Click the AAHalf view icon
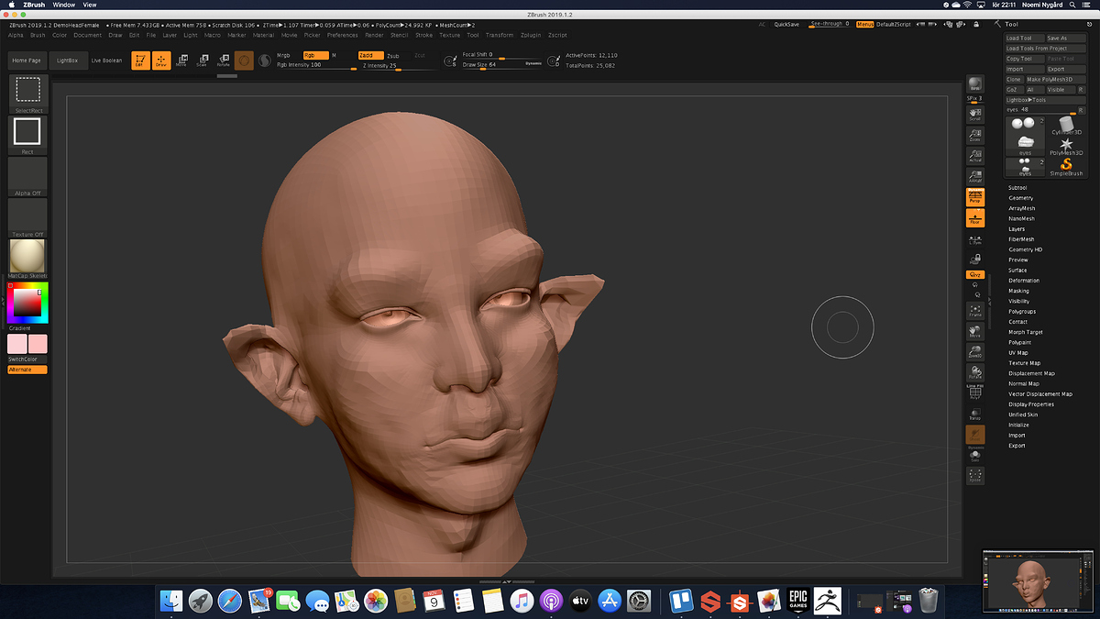The image size is (1100, 619). point(975,176)
